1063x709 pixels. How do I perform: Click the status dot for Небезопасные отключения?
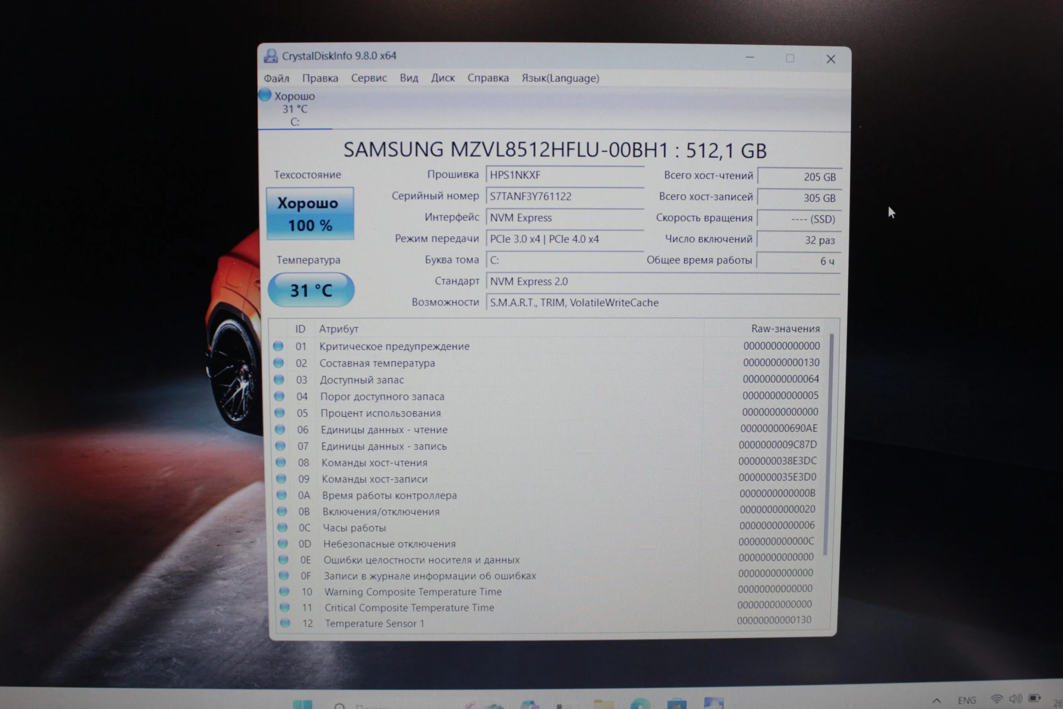point(283,543)
